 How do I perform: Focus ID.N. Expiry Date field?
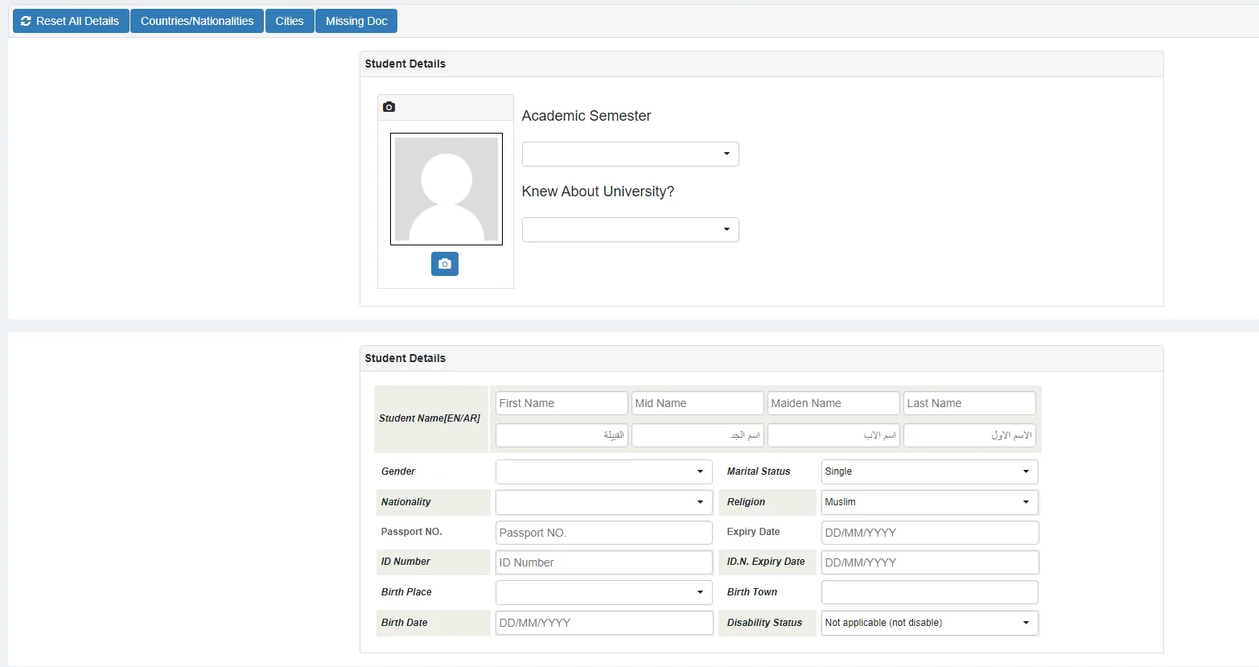pos(930,562)
